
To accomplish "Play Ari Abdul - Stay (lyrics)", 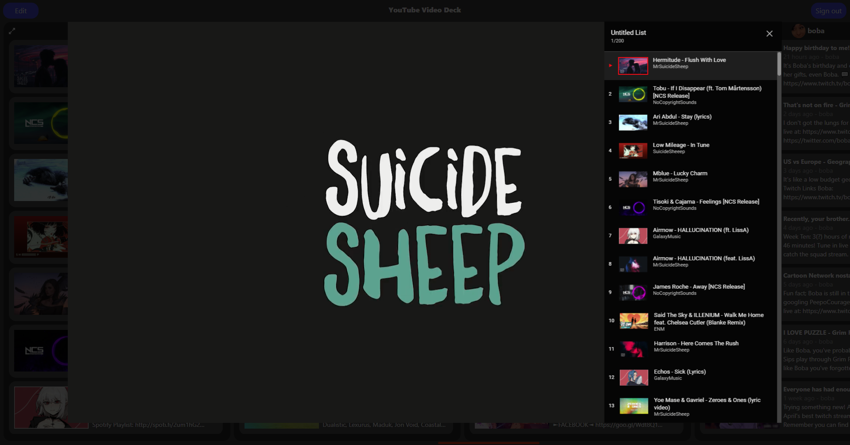I will 690,122.
